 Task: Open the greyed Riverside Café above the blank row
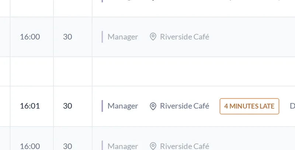(x=185, y=37)
